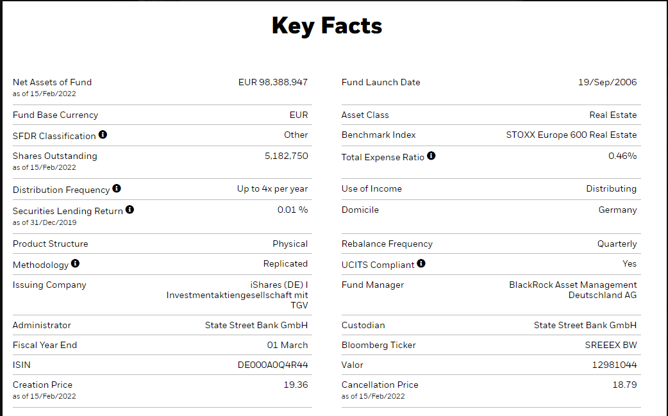668x416 pixels.
Task: Select the Custodian label
Action: click(363, 325)
